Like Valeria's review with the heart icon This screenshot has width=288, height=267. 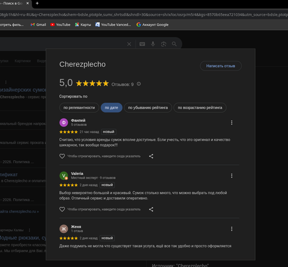tap(62, 209)
